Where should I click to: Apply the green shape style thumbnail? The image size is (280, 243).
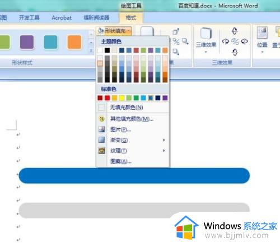4,42
